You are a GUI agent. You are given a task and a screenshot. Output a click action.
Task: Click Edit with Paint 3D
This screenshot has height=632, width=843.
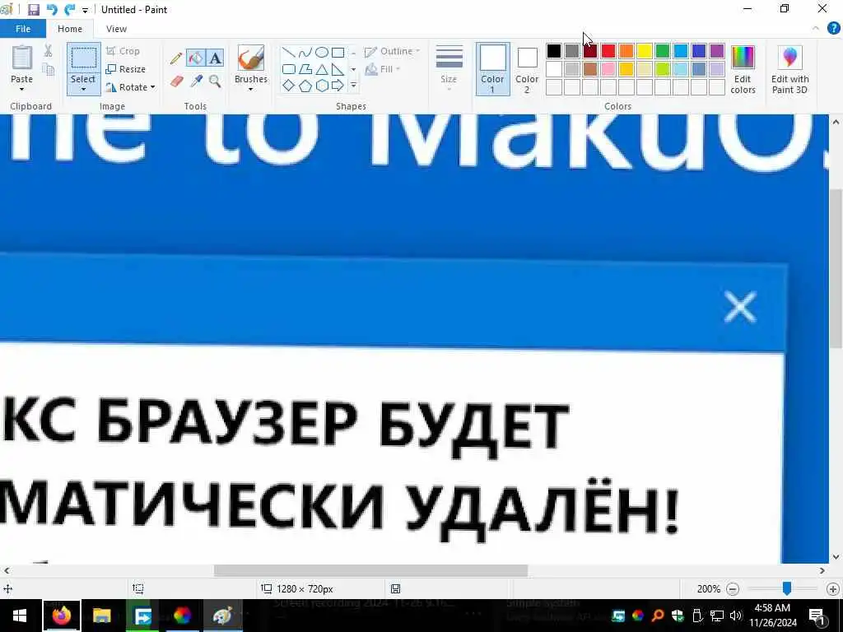(x=789, y=70)
